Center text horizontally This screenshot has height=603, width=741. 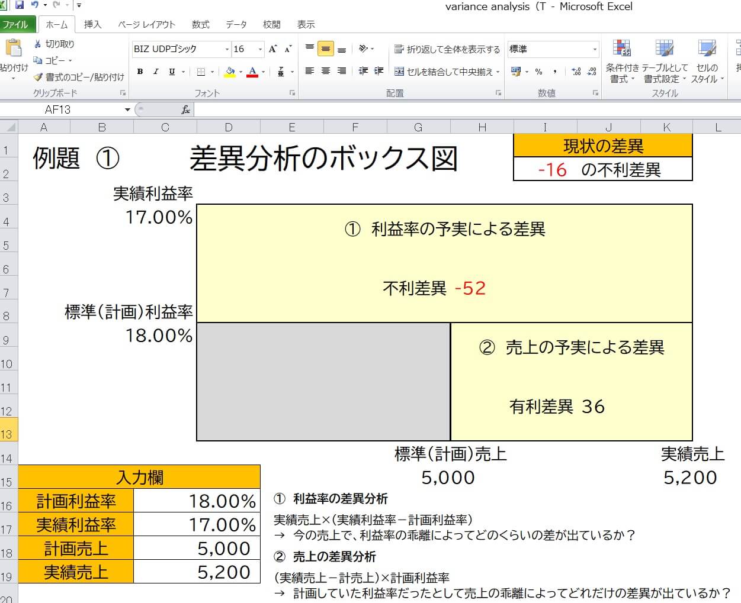coord(325,72)
